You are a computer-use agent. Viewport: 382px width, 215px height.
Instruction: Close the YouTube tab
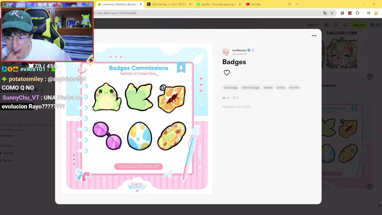point(289,4)
